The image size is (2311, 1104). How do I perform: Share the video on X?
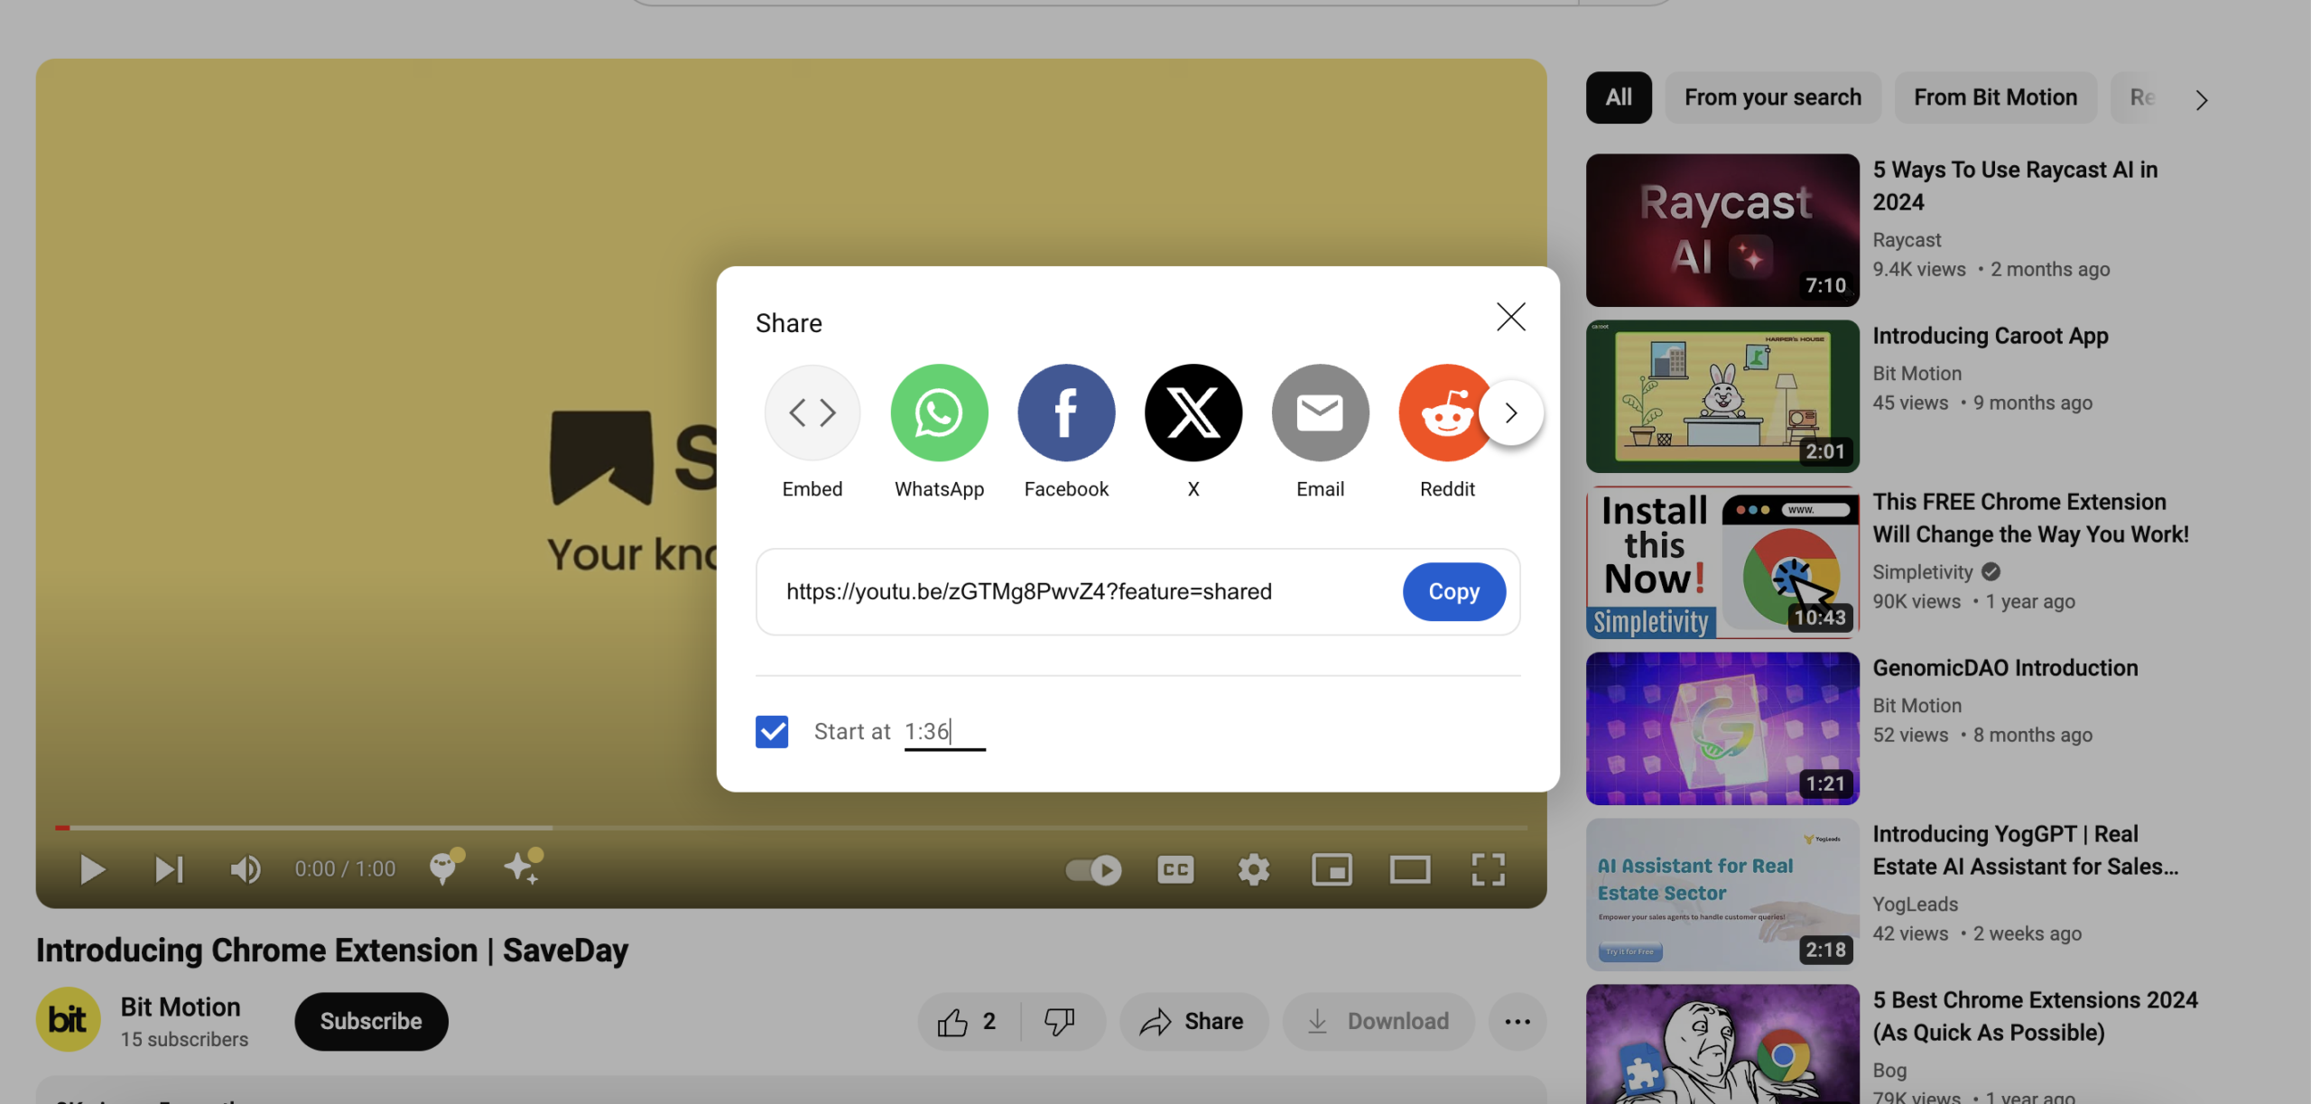pyautogui.click(x=1193, y=413)
